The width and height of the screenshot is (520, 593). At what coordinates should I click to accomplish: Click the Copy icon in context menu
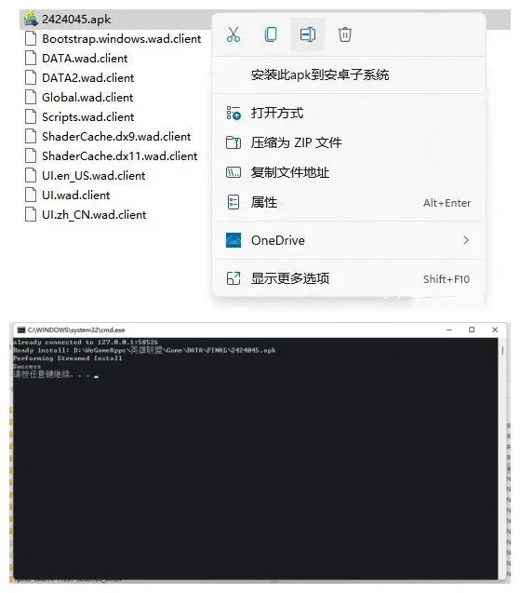[x=270, y=34]
